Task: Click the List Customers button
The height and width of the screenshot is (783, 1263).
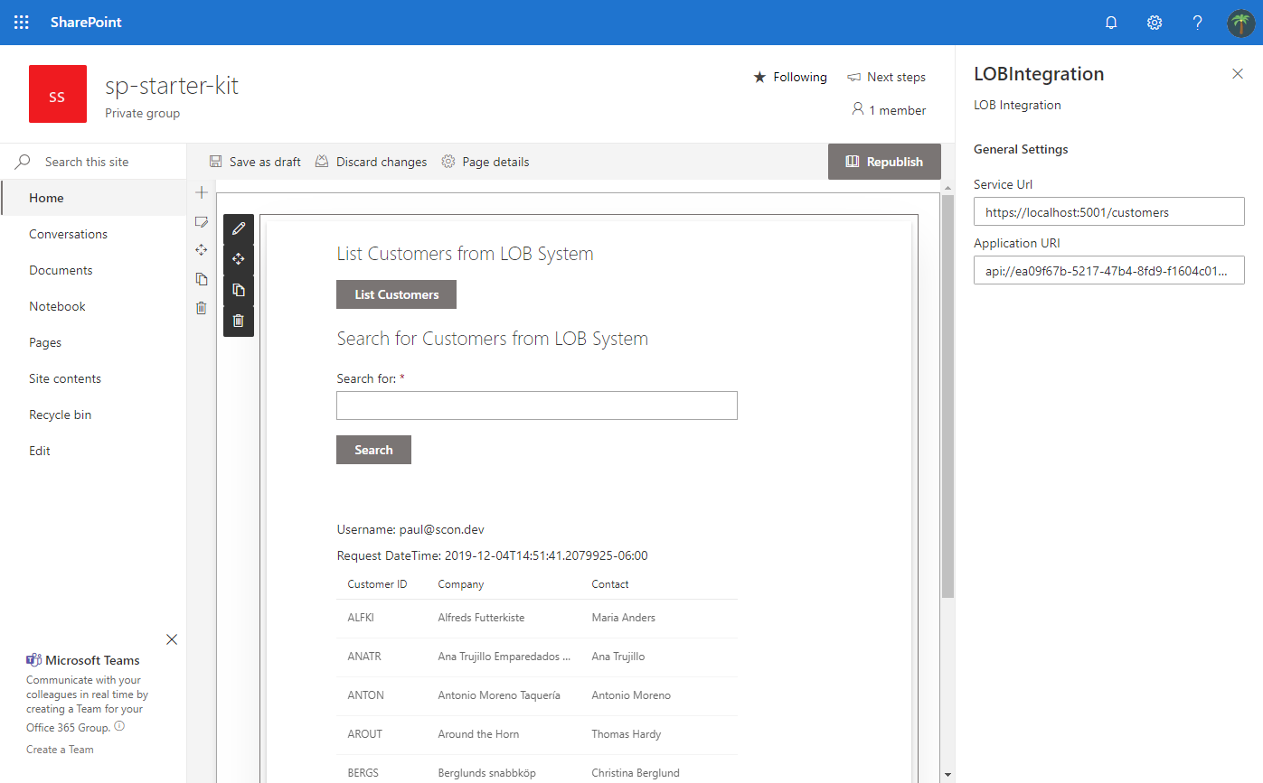Action: 396,294
